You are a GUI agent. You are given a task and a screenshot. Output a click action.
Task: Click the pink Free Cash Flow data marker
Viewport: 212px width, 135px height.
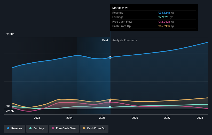[x=110, y=102]
